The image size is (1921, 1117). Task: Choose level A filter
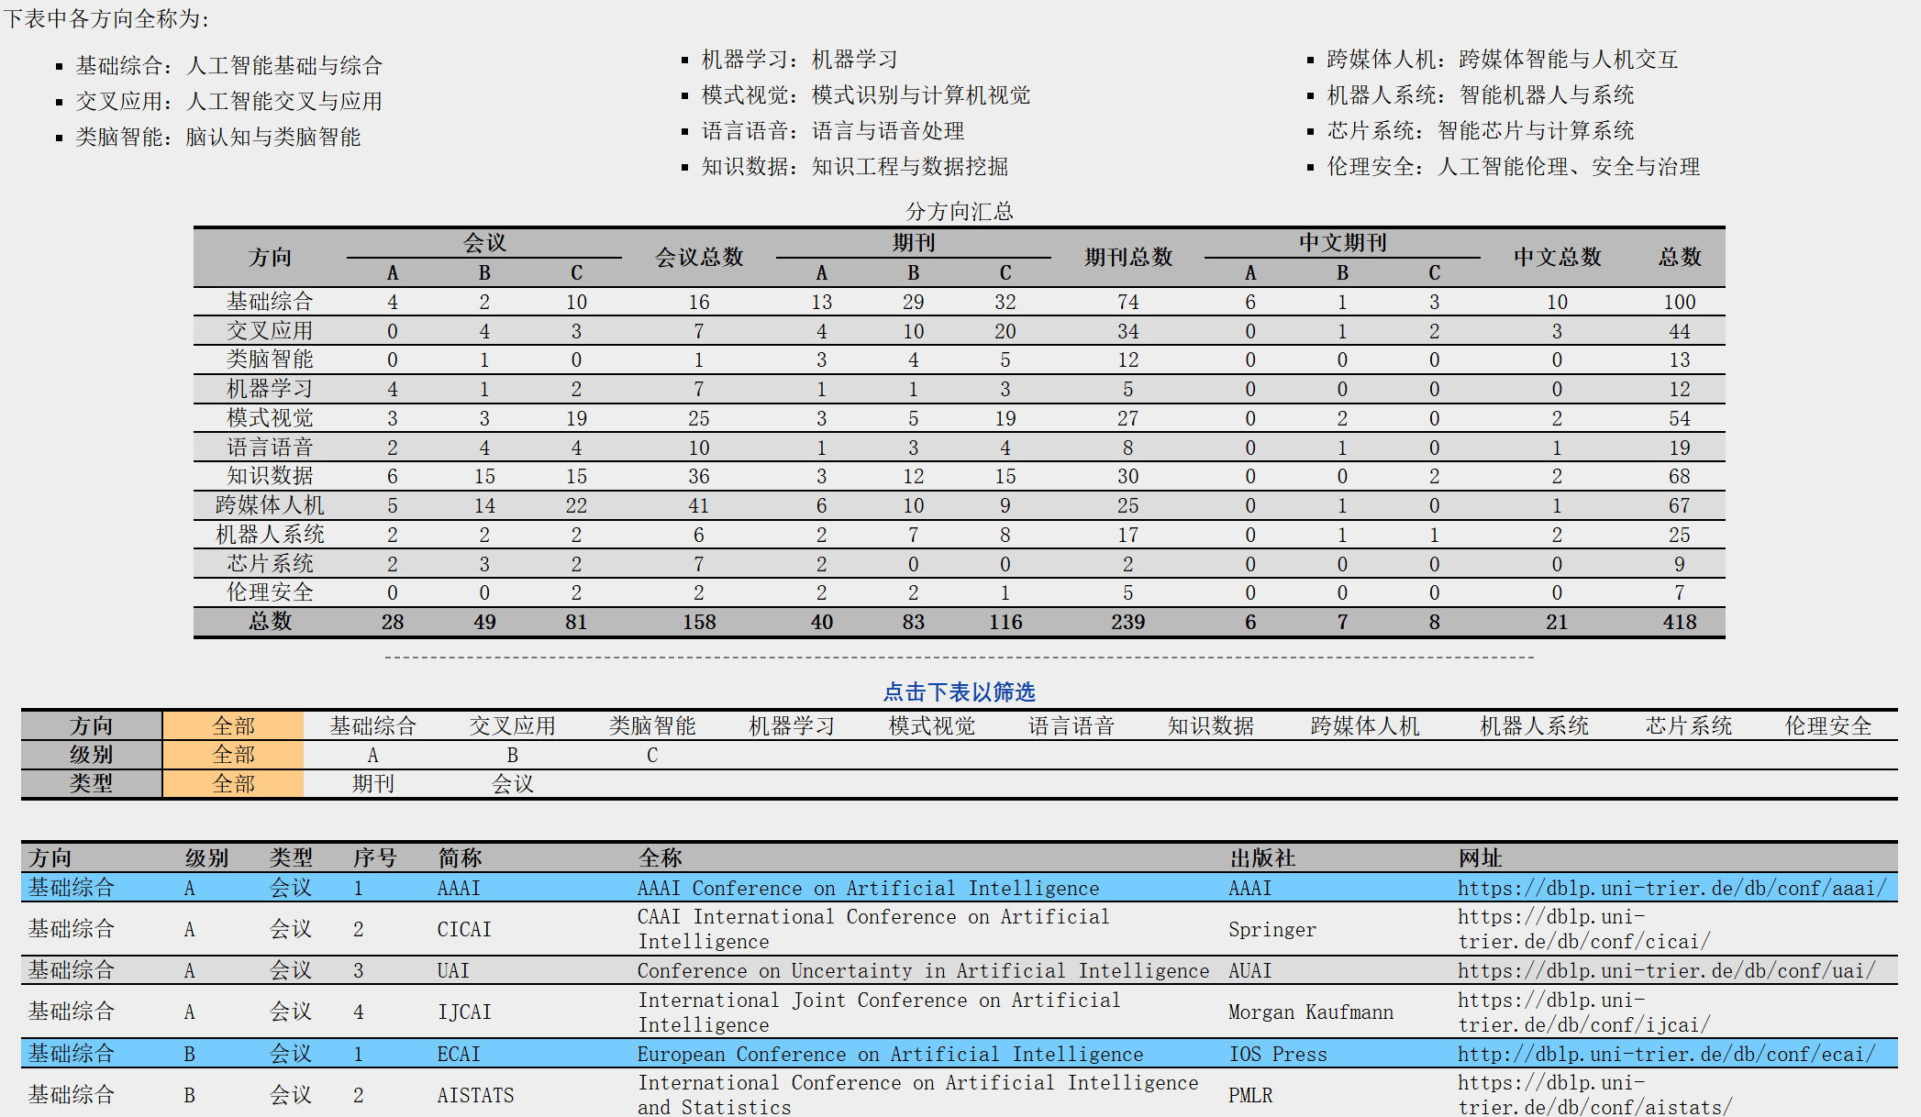372,755
